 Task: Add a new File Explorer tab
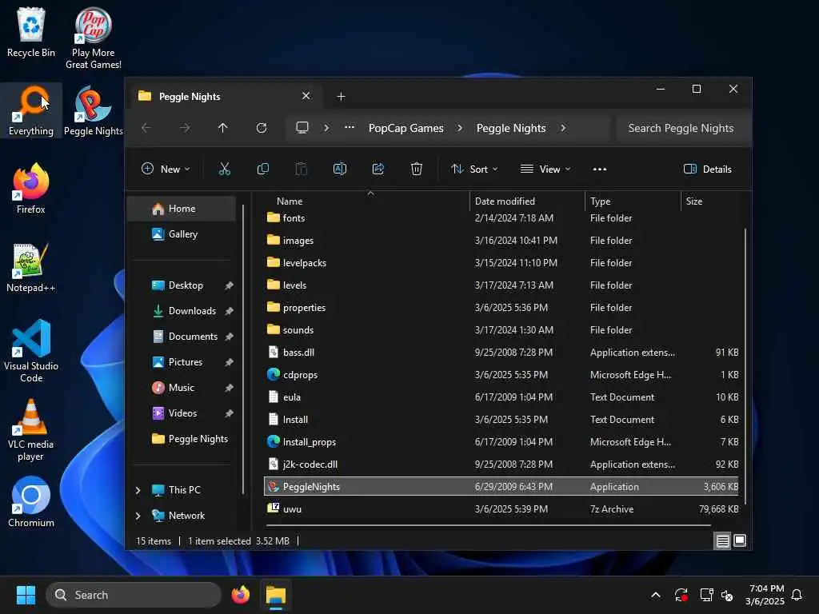click(x=341, y=96)
